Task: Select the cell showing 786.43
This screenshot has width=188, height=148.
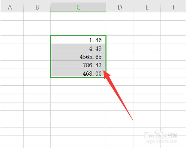Action: click(x=78, y=65)
